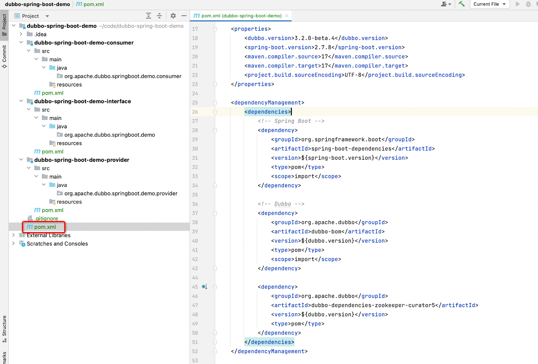Collapse the dubbo-spring-boot-demo-consumer module

[x=21, y=42]
